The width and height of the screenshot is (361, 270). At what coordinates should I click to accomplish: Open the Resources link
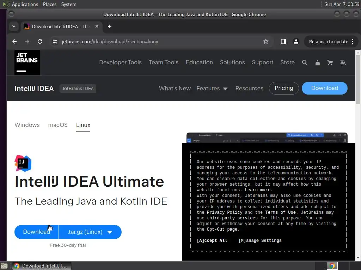point(249,88)
